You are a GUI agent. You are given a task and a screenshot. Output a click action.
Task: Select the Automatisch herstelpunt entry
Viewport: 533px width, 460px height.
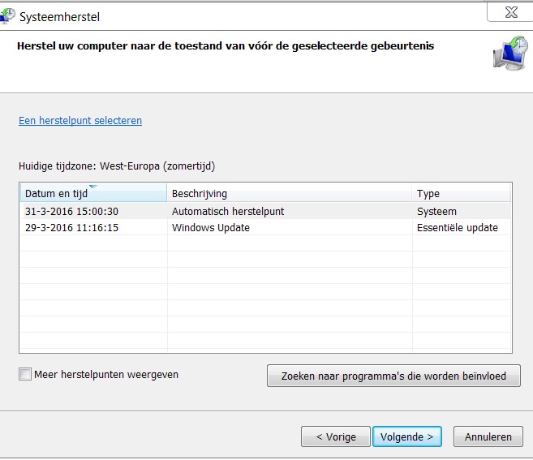[228, 212]
